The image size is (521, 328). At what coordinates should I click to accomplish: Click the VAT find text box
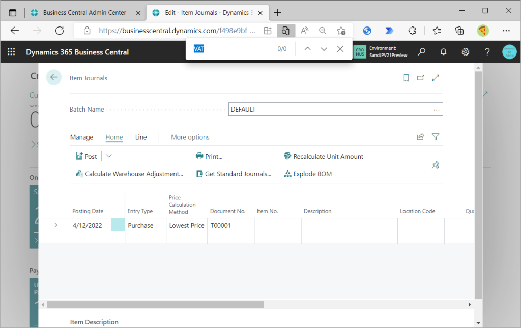coord(233,49)
